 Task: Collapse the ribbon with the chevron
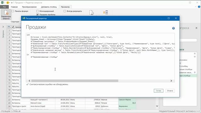(x=196, y=7)
